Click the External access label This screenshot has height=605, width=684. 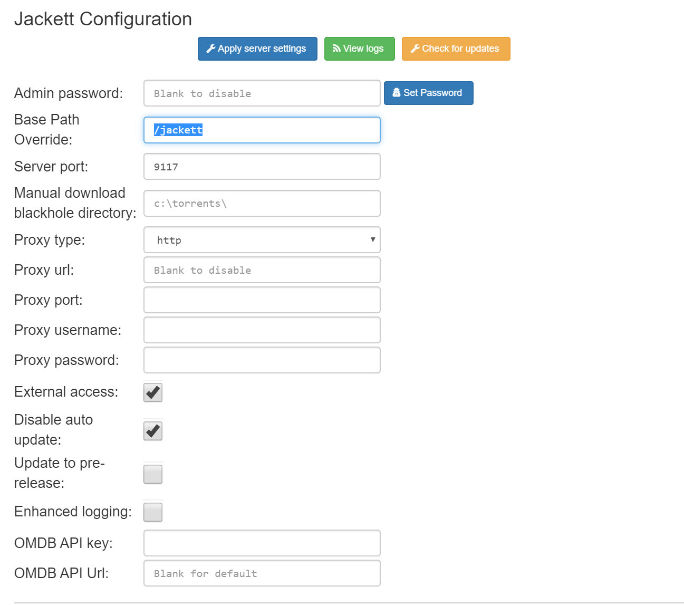coord(66,392)
